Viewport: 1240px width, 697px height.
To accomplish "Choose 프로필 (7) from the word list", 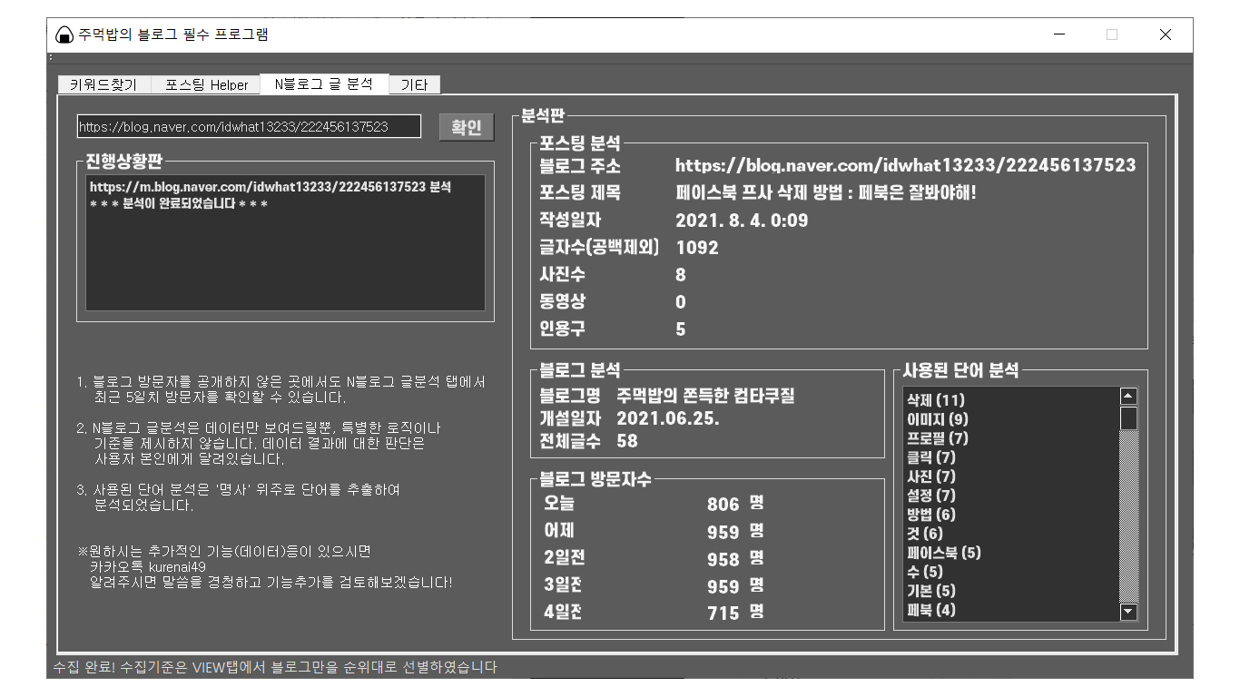I will tap(937, 438).
